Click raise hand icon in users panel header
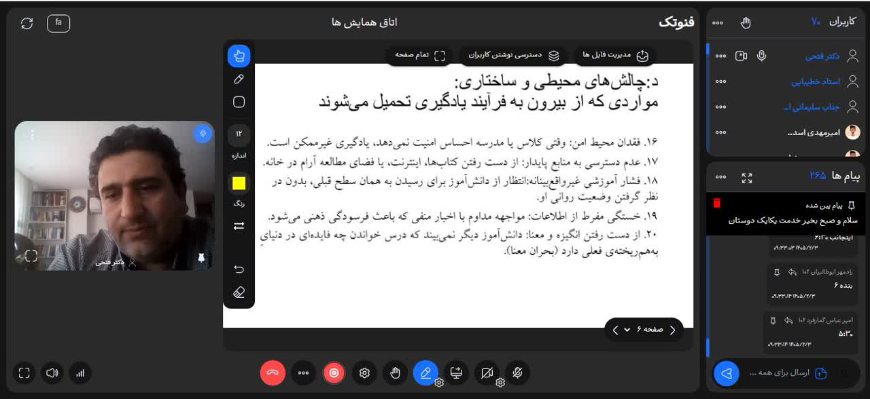This screenshot has height=399, width=870. pyautogui.click(x=746, y=23)
